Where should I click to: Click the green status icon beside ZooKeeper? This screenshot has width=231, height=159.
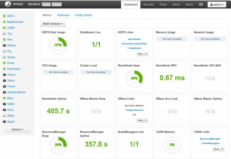tap(4, 69)
